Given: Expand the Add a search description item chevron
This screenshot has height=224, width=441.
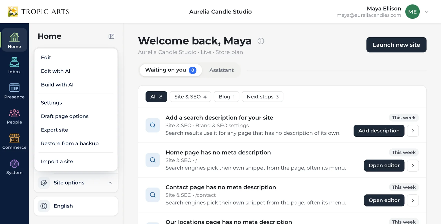Looking at the screenshot, I should (x=413, y=131).
